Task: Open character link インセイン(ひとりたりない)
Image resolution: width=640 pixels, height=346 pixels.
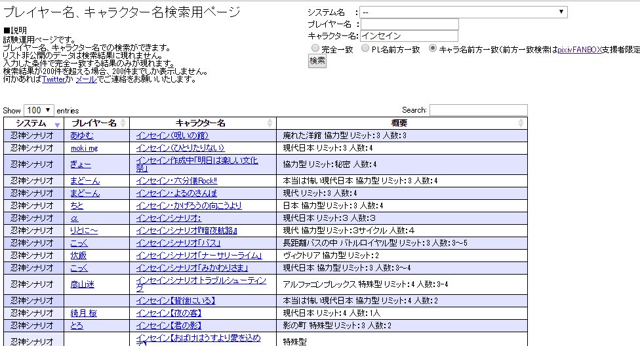Action: 180,148
